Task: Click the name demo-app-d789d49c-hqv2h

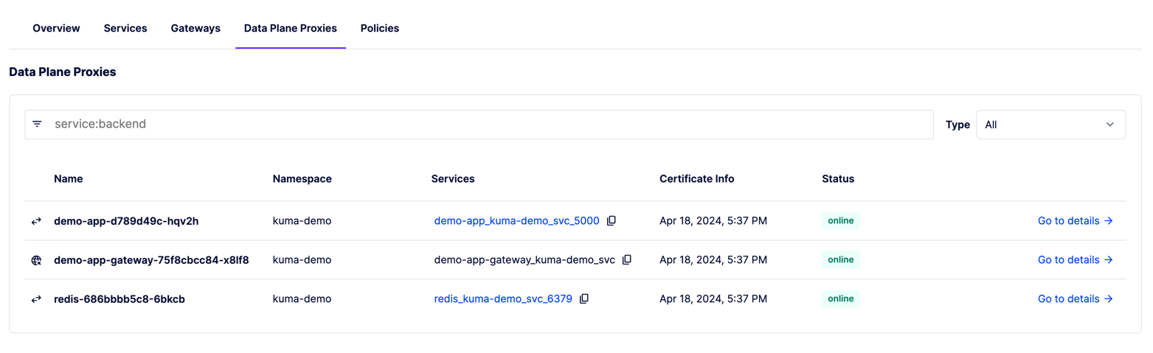Action: point(126,221)
